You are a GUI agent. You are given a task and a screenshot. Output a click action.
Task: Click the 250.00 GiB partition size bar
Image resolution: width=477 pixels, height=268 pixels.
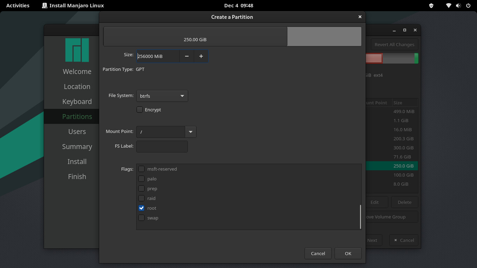click(195, 37)
